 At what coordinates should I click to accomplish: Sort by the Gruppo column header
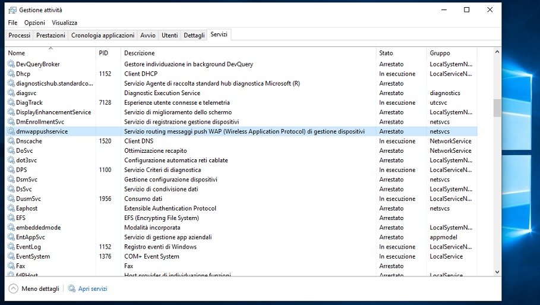click(x=452, y=53)
